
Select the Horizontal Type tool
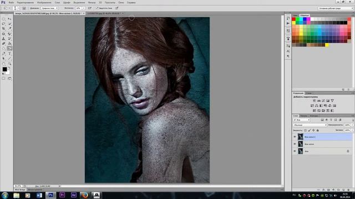tap(9, 54)
